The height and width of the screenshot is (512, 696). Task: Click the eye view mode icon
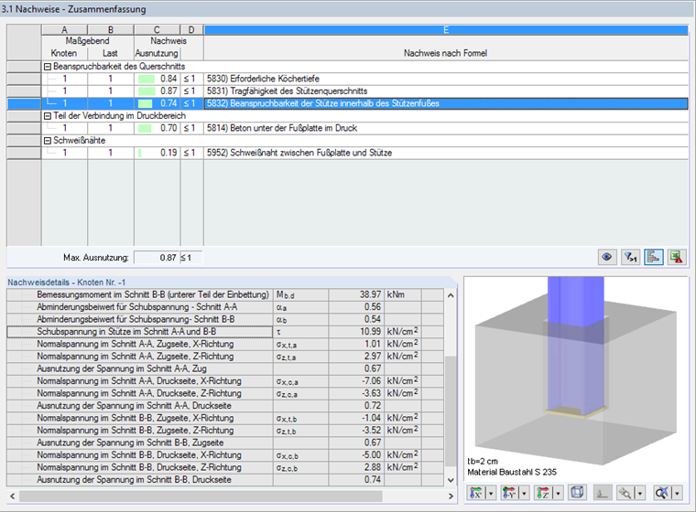(607, 257)
